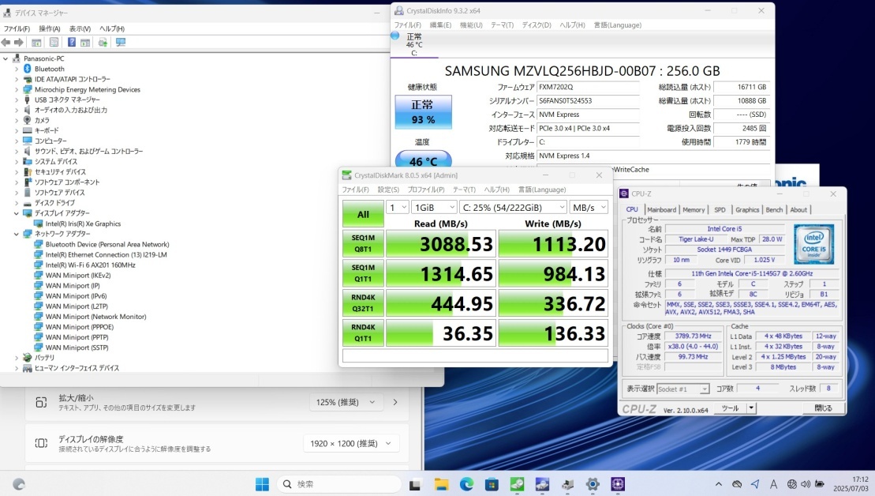This screenshot has height=496, width=875.
Task: Expand the Bluetooth node in Device Manager
Action: 17,69
